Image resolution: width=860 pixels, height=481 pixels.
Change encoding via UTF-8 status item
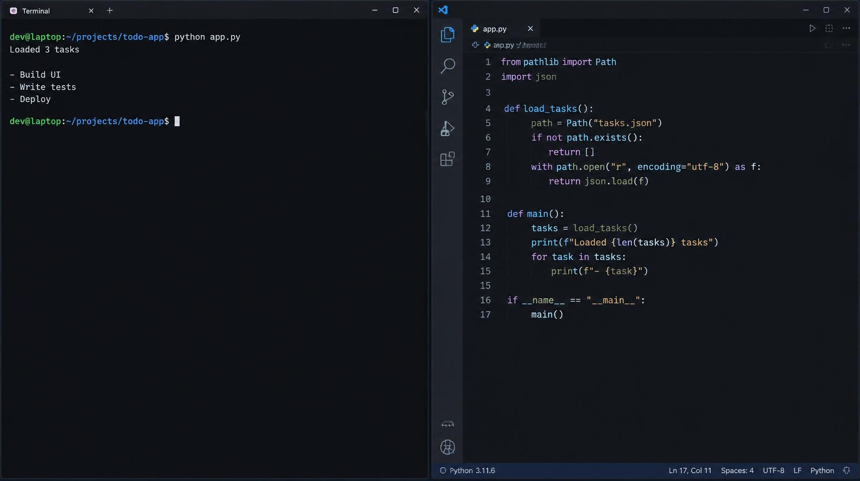(773, 470)
